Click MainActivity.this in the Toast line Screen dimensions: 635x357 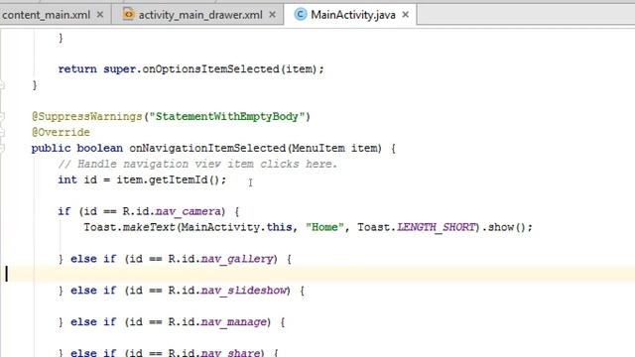(236, 227)
